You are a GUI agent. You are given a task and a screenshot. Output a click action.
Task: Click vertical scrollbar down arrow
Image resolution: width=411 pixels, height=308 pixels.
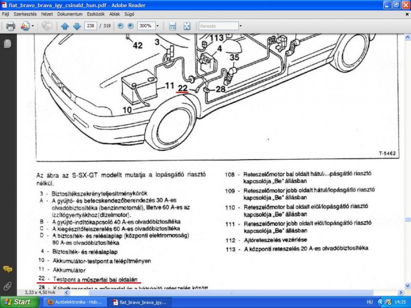tap(407, 286)
